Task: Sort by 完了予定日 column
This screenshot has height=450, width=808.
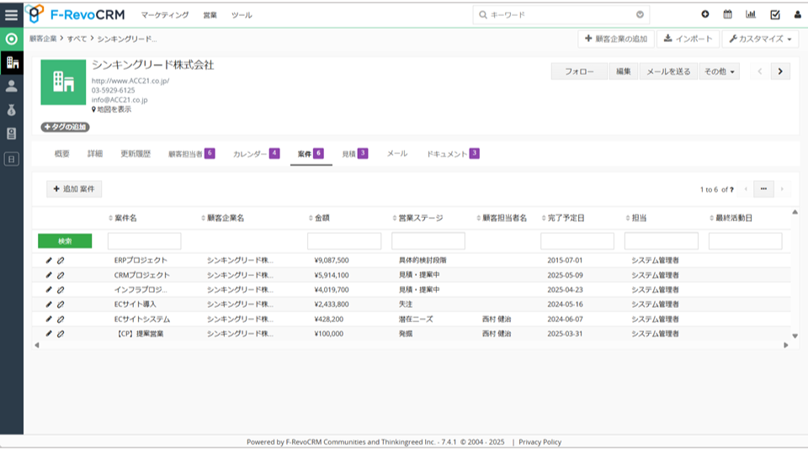Action: pos(563,219)
